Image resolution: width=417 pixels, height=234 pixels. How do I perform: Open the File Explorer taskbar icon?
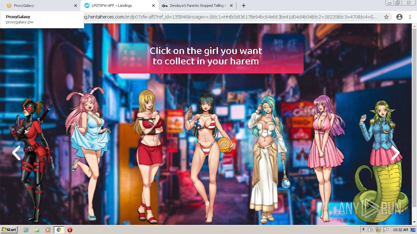point(37,230)
